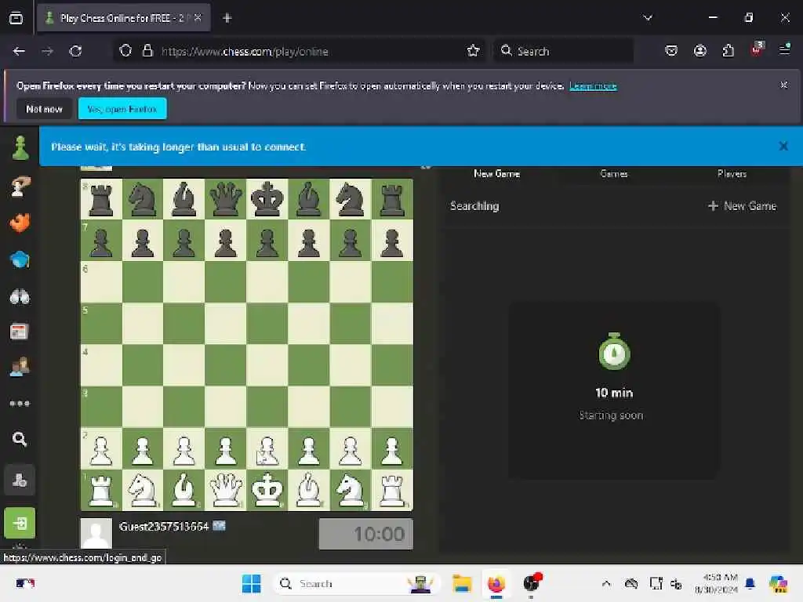Image resolution: width=803 pixels, height=602 pixels.
Task: Dismiss the Firefox startup notification bar
Action: click(783, 85)
